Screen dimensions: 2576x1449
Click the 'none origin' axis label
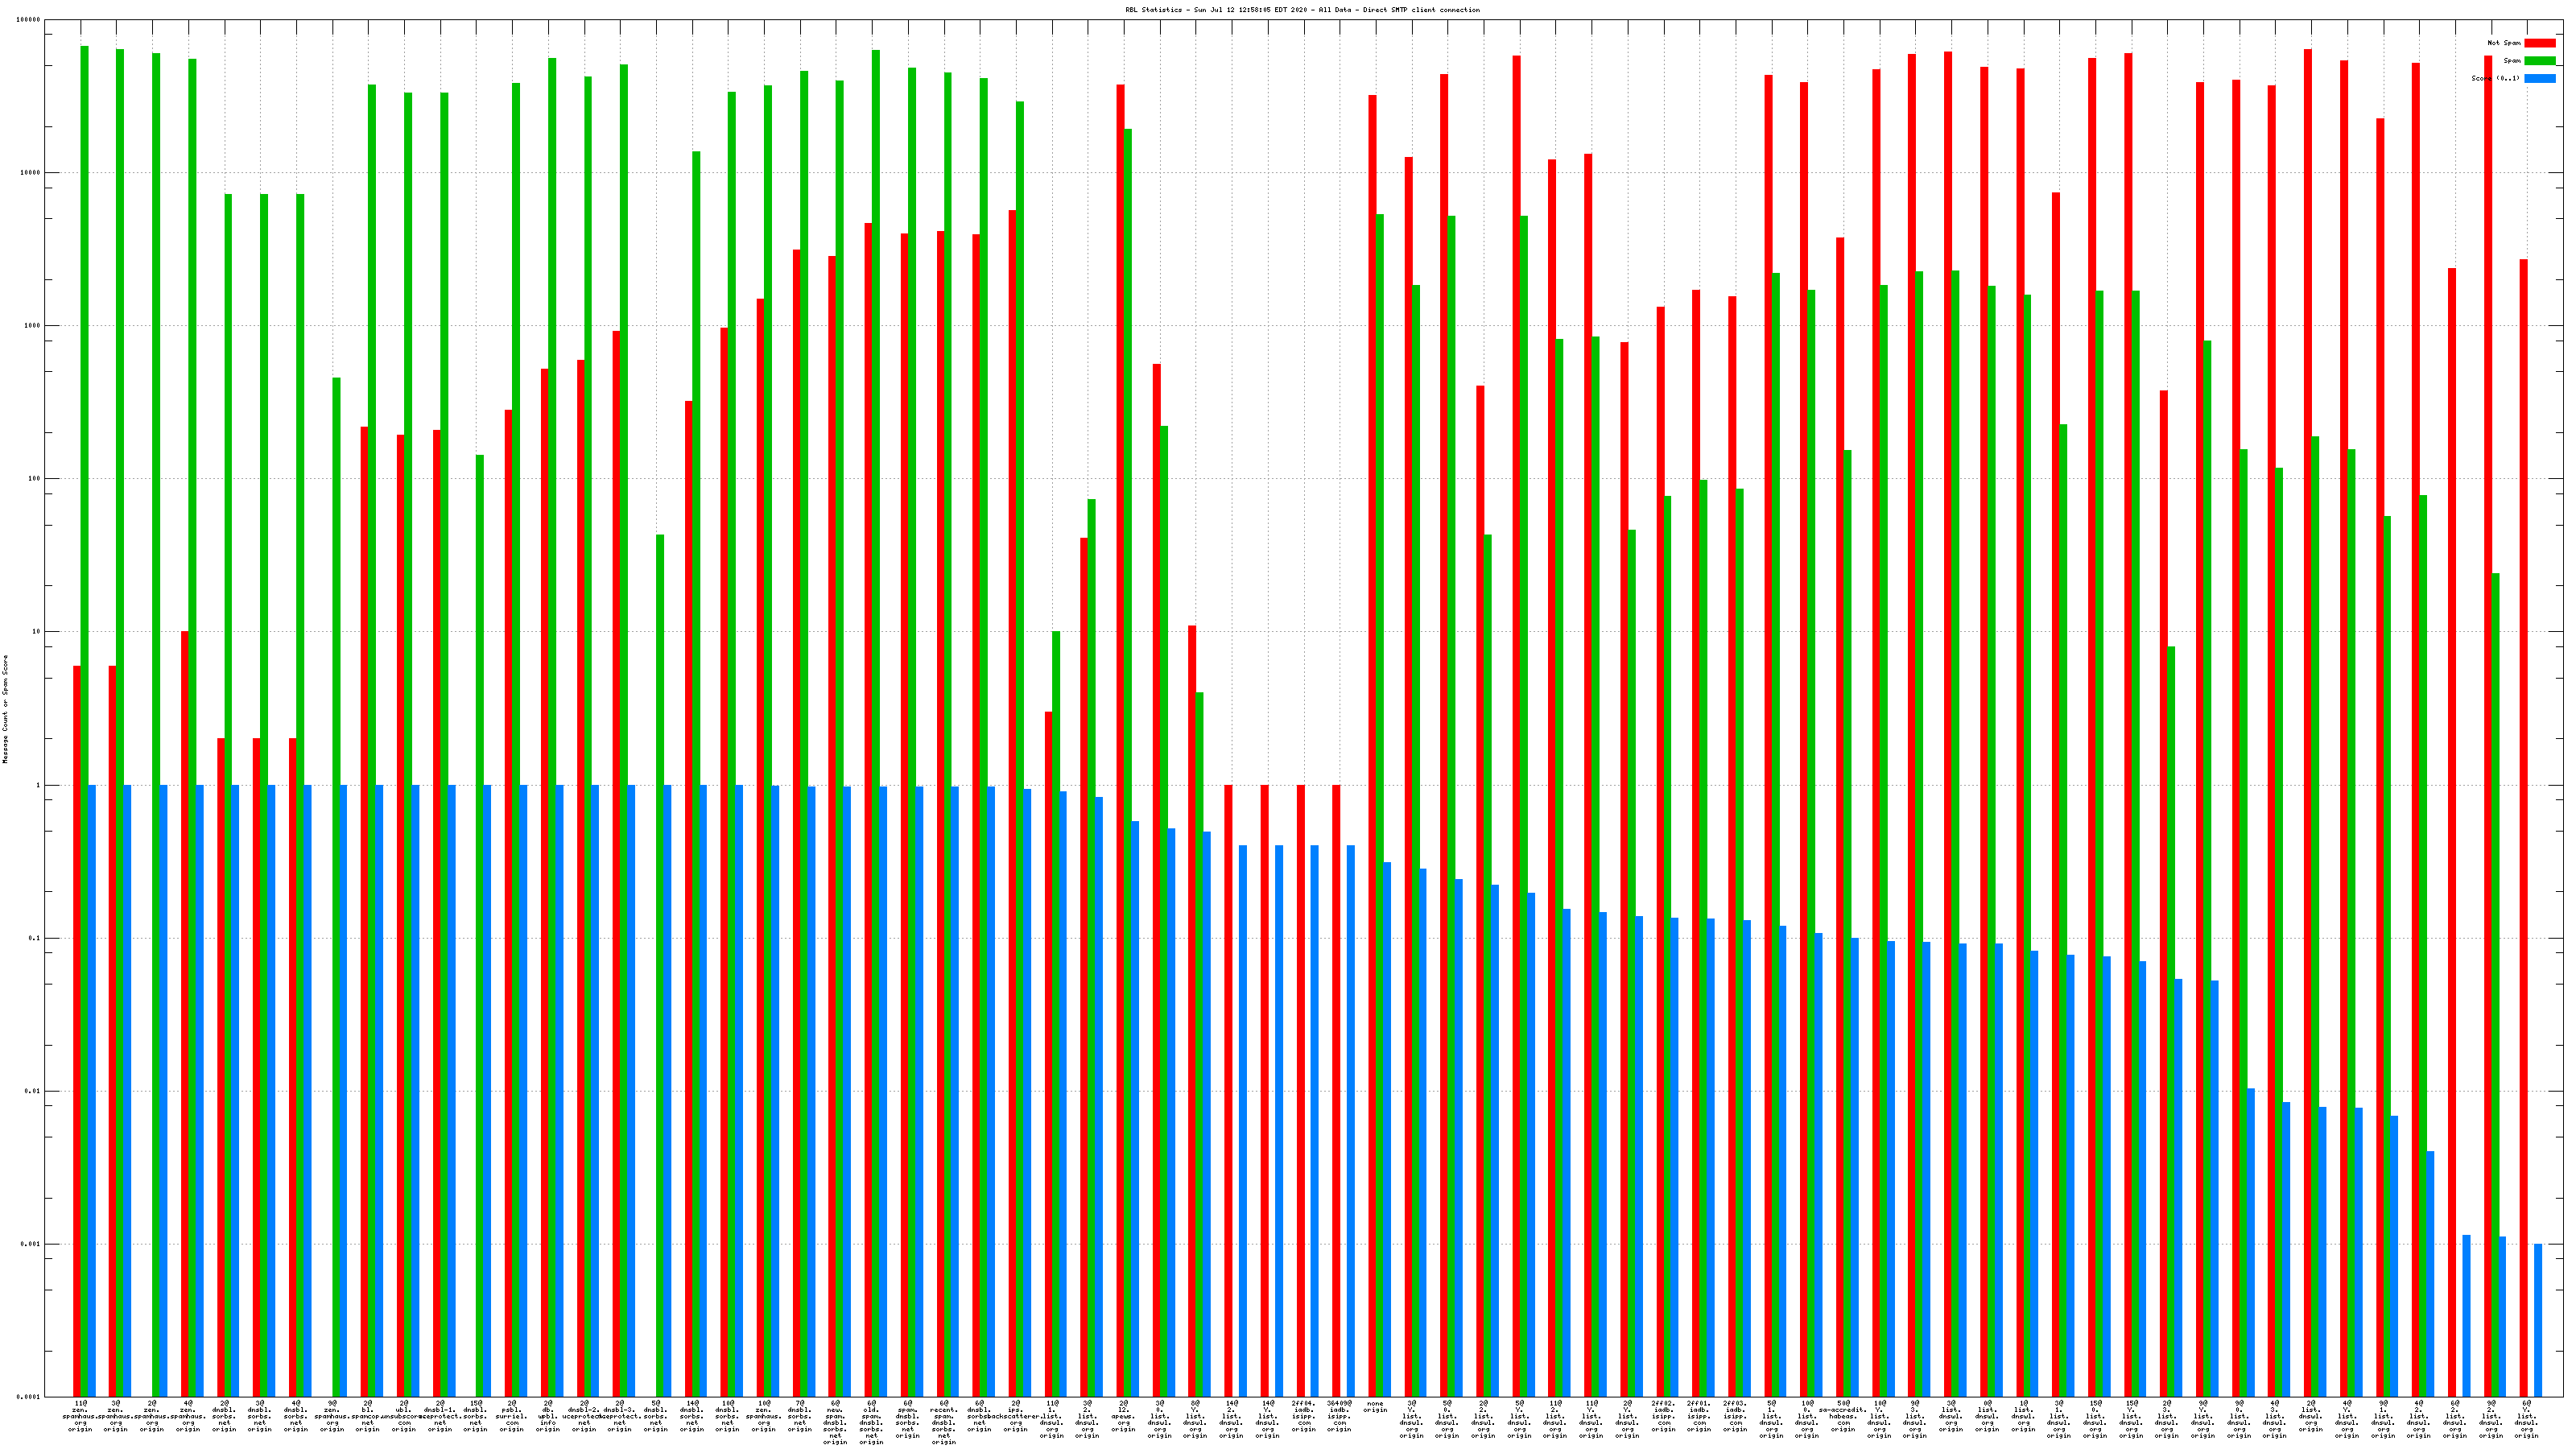[1376, 1407]
